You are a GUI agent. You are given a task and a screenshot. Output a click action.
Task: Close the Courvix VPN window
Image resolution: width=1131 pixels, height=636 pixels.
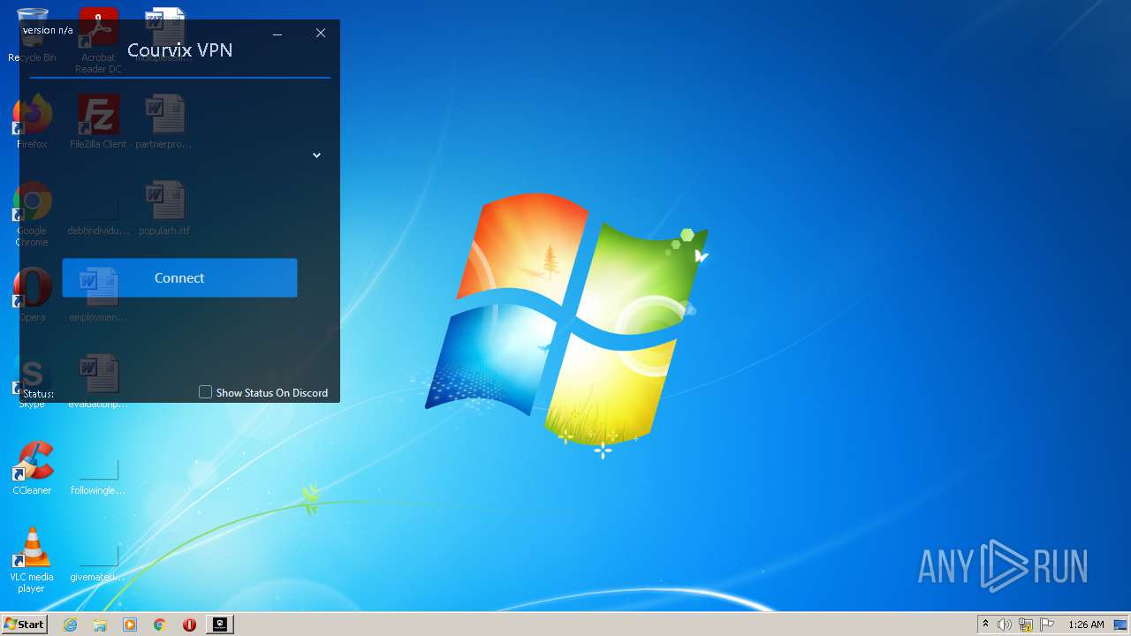click(321, 34)
